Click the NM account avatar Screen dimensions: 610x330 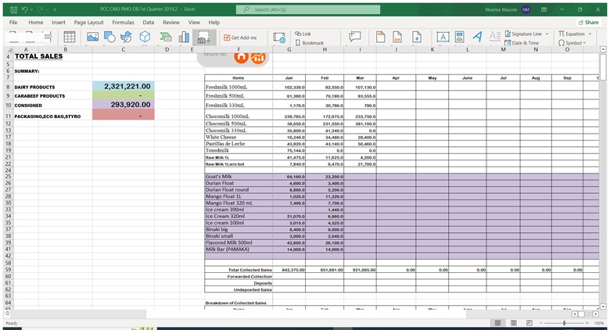point(526,9)
